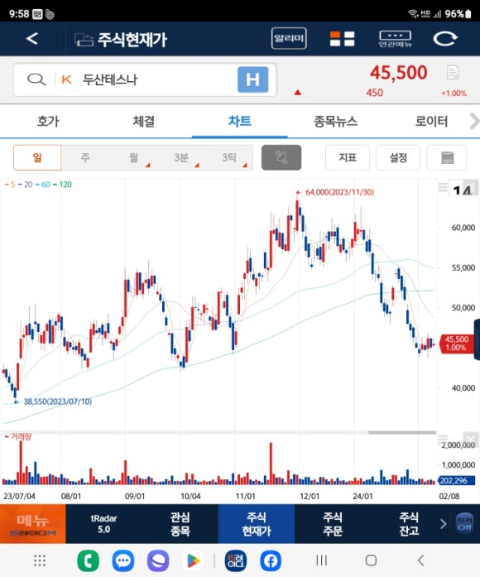Image resolution: width=480 pixels, height=577 pixels.
Task: Tap the 20-day moving average legend
Action: (26, 185)
